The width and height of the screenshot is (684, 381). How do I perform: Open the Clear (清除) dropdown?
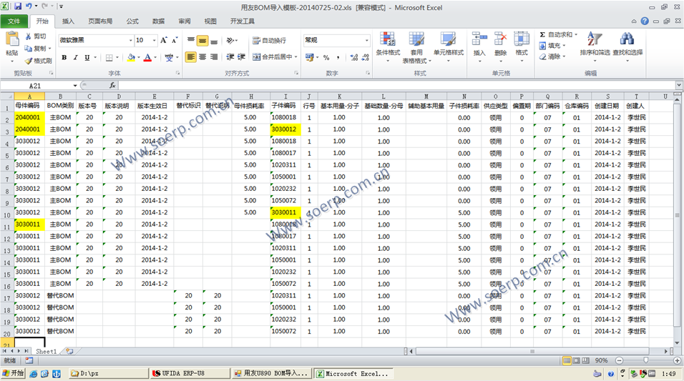(552, 56)
